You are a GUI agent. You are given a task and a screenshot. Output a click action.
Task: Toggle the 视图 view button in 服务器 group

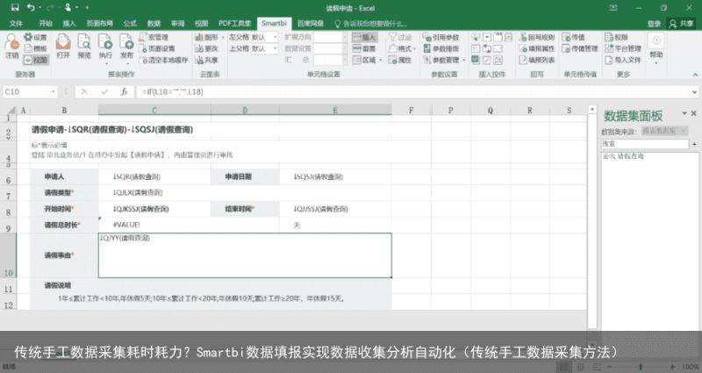click(35, 60)
